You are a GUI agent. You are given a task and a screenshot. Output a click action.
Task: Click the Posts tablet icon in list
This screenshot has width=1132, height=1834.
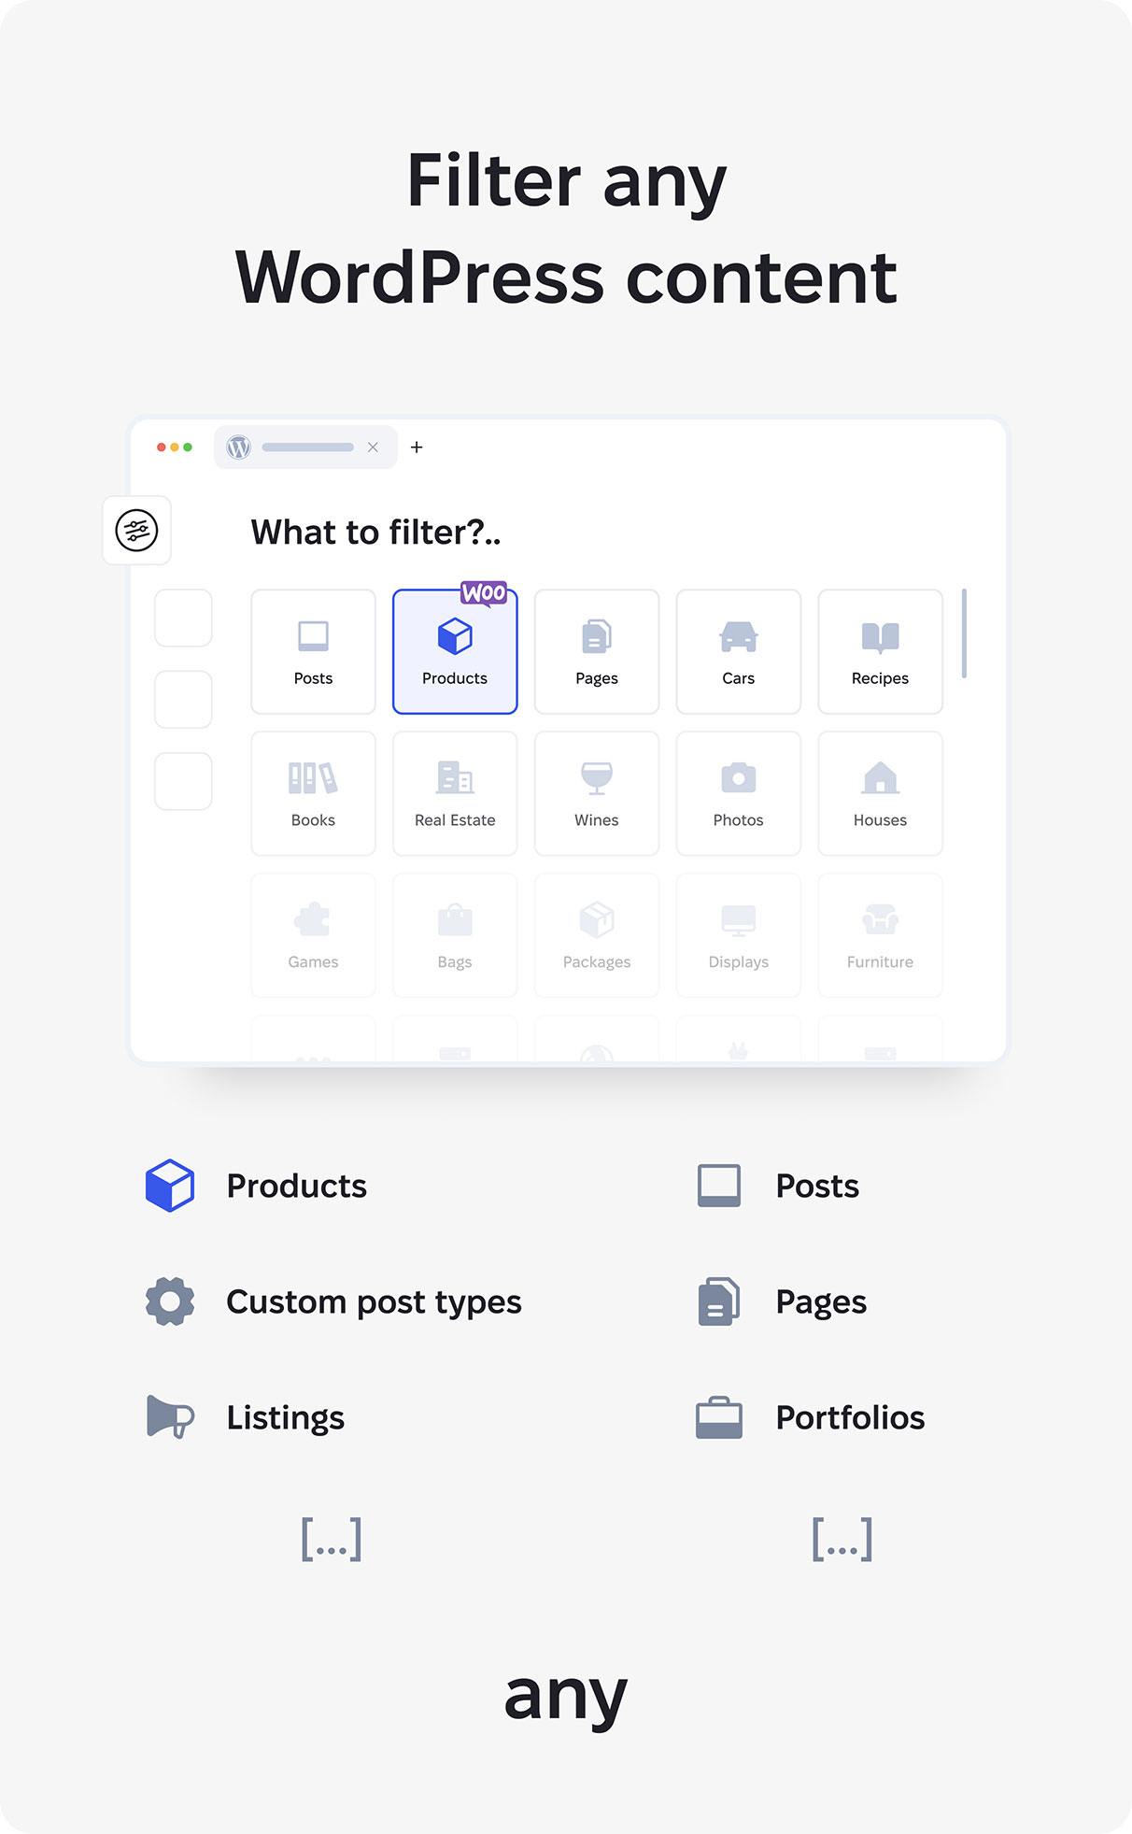click(719, 1186)
